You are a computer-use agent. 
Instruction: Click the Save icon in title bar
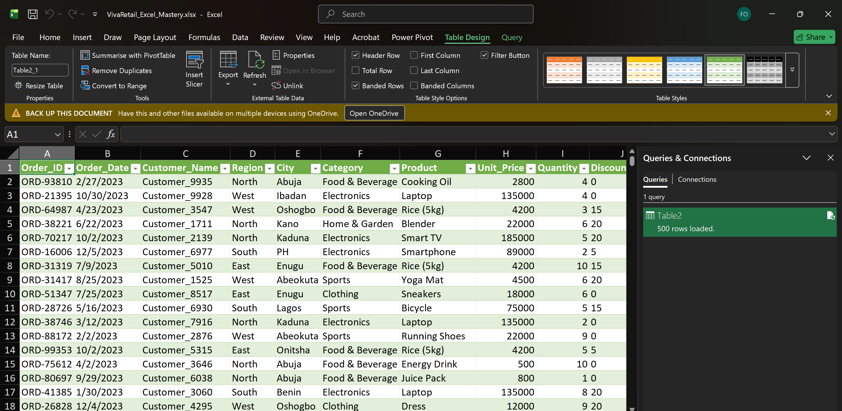pos(33,14)
